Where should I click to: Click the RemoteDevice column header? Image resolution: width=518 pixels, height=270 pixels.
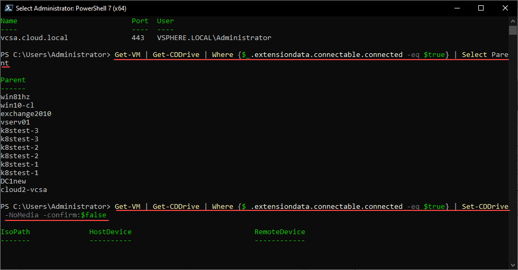click(x=280, y=232)
